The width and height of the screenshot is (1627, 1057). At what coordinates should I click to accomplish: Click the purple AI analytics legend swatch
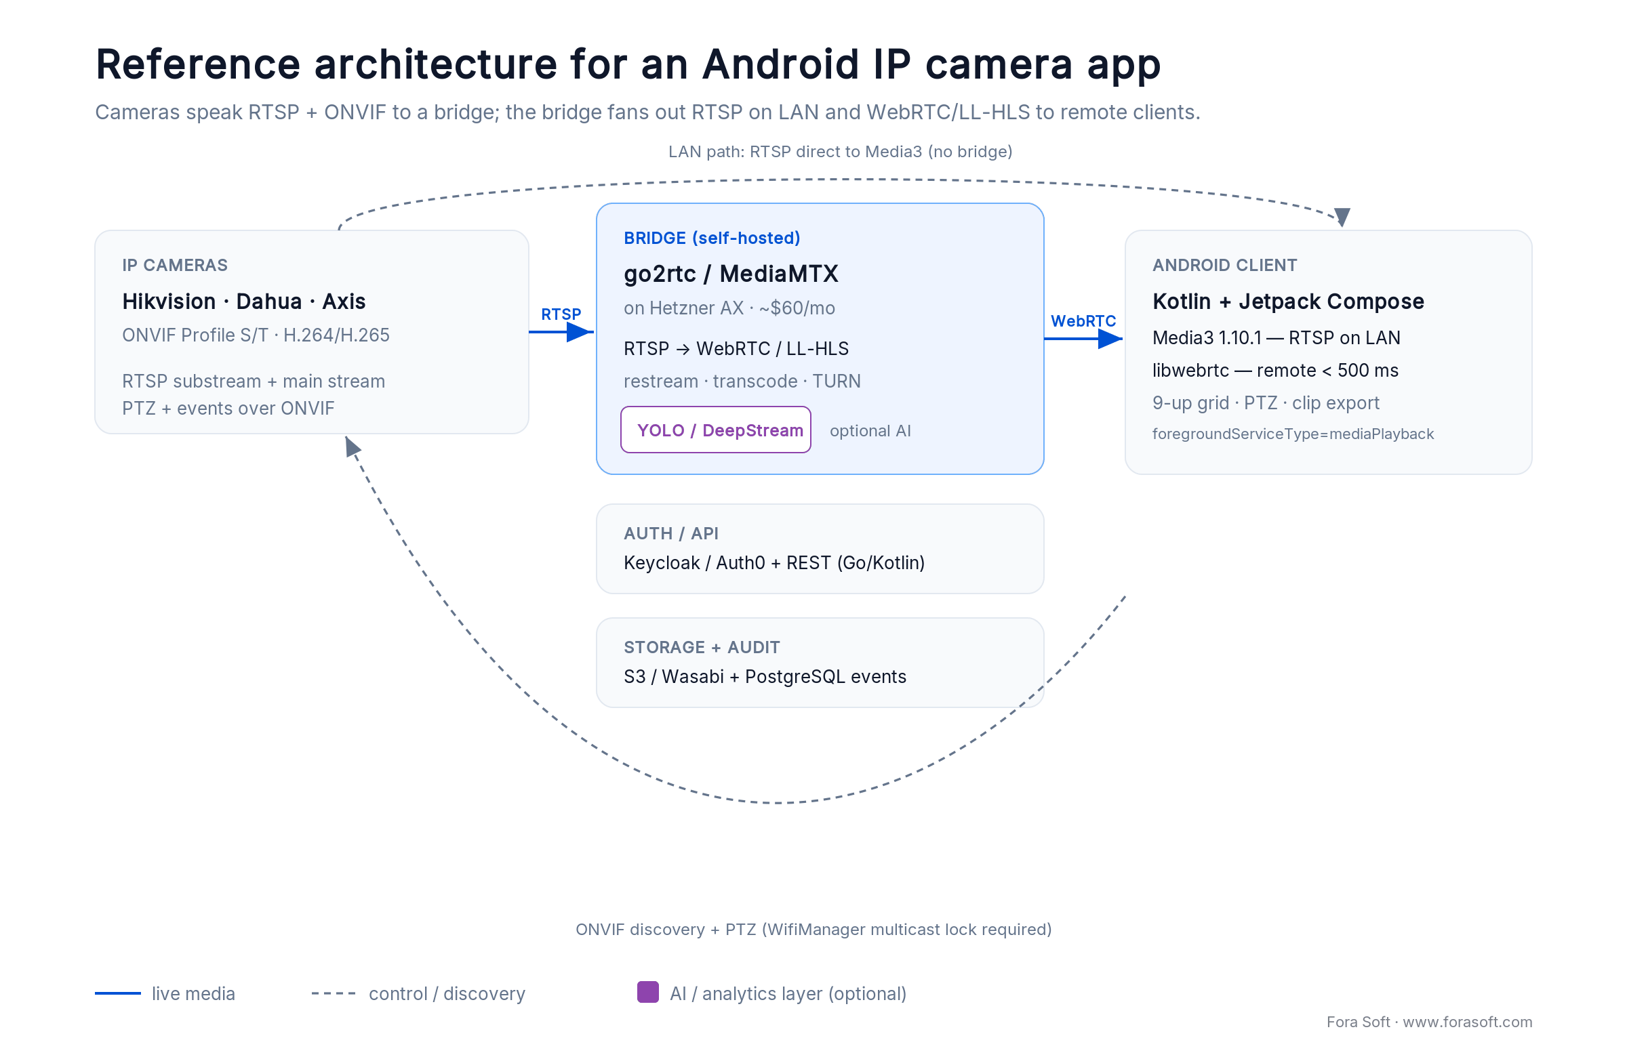click(647, 992)
